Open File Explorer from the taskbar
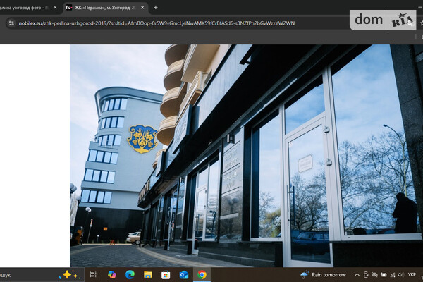The height and width of the screenshot is (282, 423). click(148, 274)
